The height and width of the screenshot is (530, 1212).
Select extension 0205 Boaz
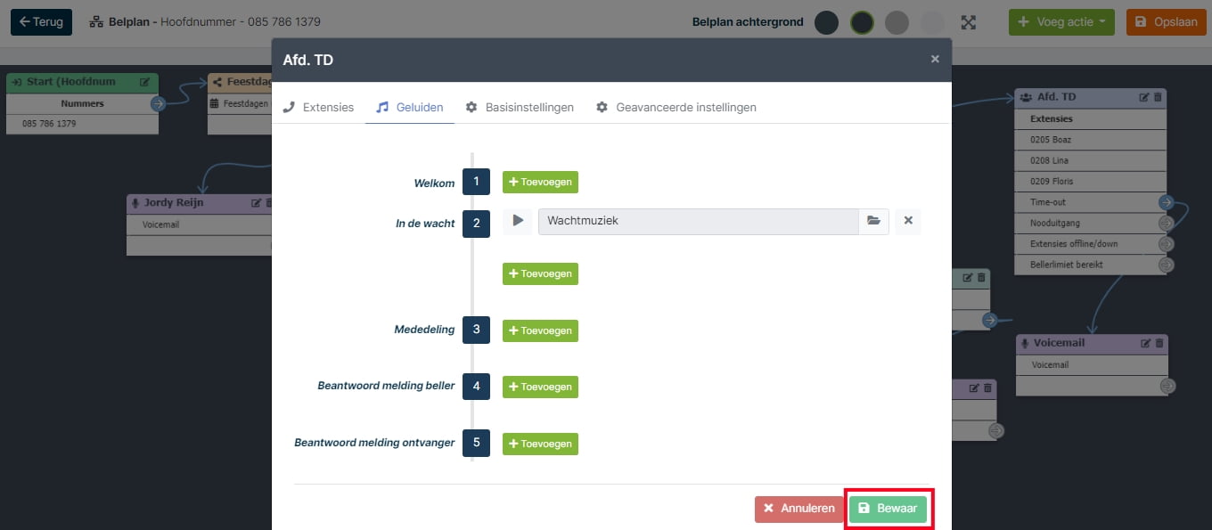pyautogui.click(x=1090, y=140)
